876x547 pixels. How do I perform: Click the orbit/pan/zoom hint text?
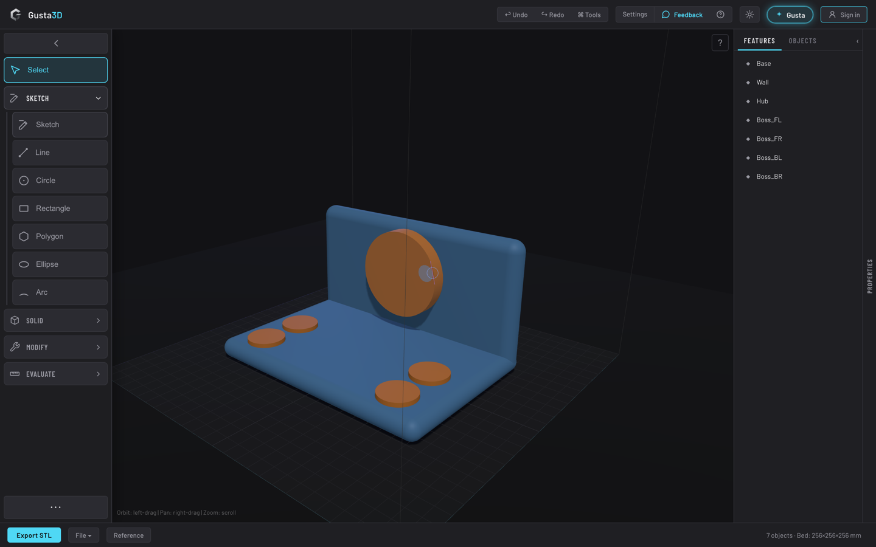coord(176,512)
